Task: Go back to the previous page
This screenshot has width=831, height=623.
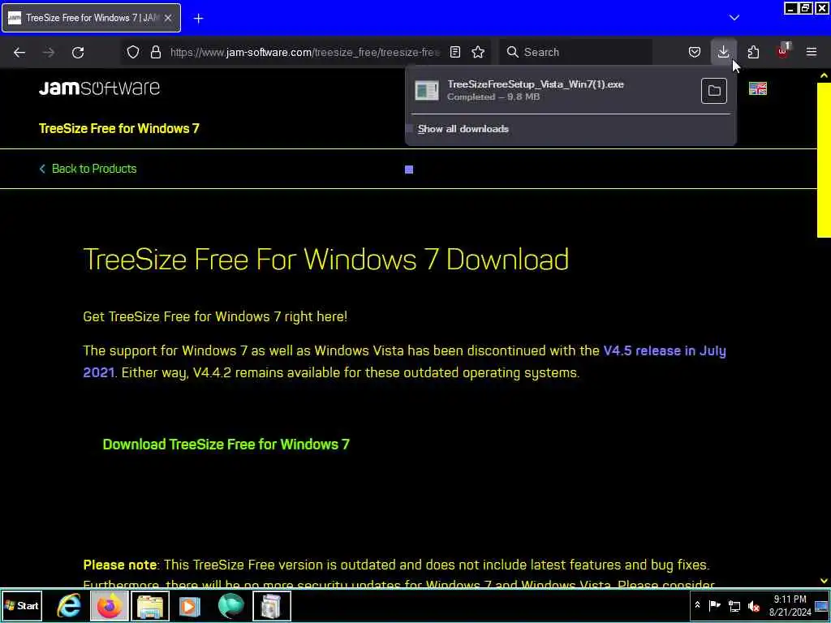Action: click(19, 52)
